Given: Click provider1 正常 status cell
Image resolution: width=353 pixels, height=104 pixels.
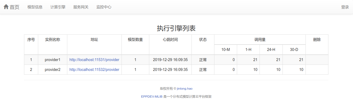Looking at the screenshot, I should 203,60.
